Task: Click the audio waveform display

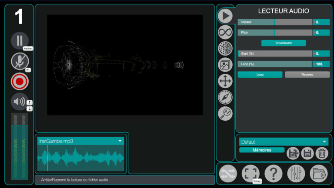Action: tap(81, 158)
